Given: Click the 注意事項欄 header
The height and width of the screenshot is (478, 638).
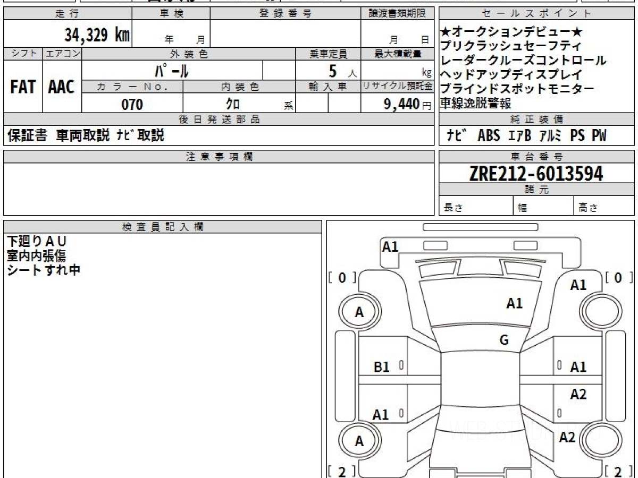Looking at the screenshot, I should pos(219,157).
